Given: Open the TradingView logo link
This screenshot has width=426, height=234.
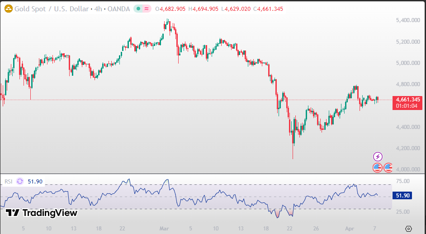Looking at the screenshot, I should coord(42,213).
